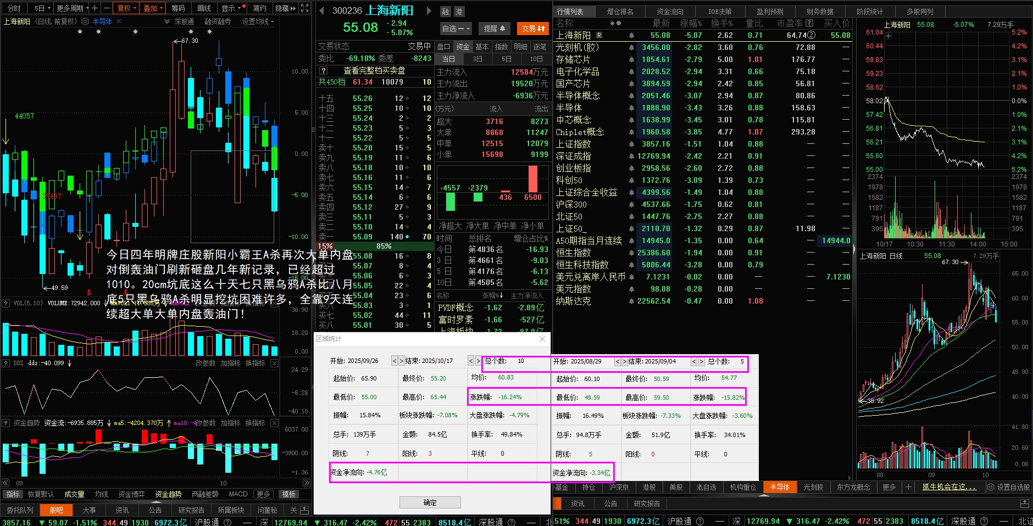Screen dimensions: 1033x526
Task: Open the 复权 adjustment dropdown
Action: tap(126, 8)
